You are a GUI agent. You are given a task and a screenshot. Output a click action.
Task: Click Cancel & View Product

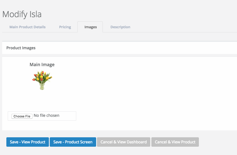coord(175,142)
